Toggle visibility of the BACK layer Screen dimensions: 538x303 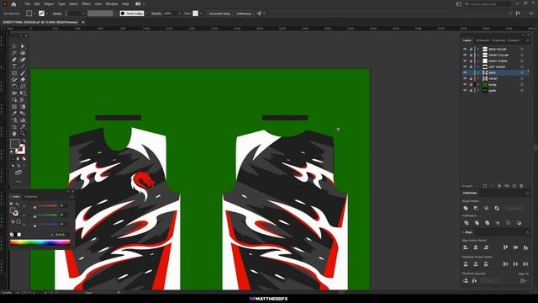tap(465, 73)
